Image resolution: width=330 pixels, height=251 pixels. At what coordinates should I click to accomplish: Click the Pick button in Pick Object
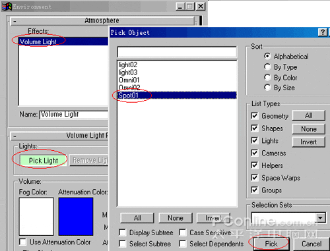(271, 244)
